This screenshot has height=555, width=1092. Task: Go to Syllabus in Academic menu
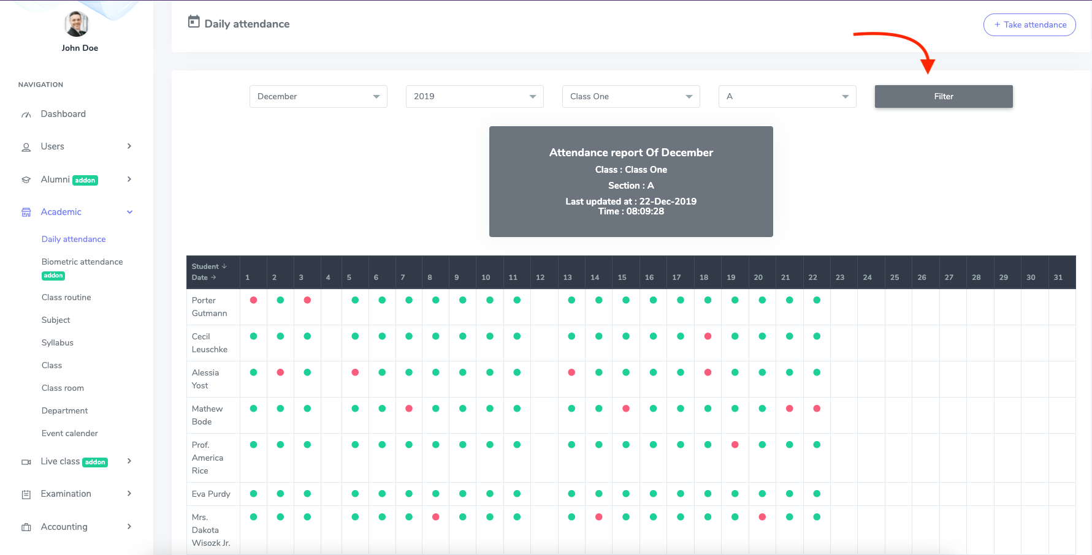58,342
